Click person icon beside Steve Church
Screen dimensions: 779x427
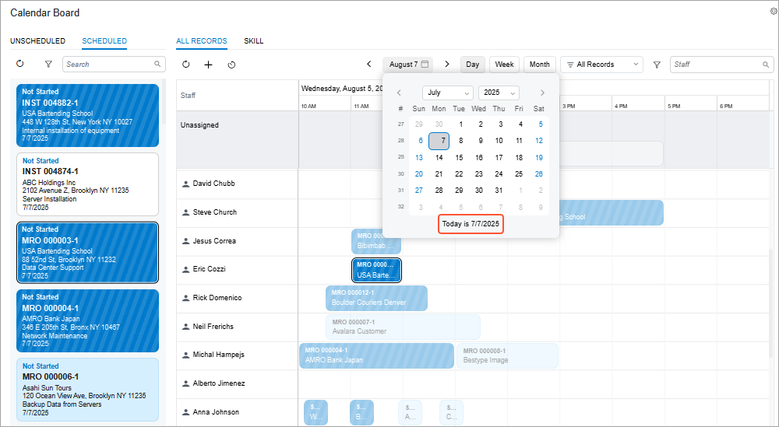pyautogui.click(x=186, y=212)
